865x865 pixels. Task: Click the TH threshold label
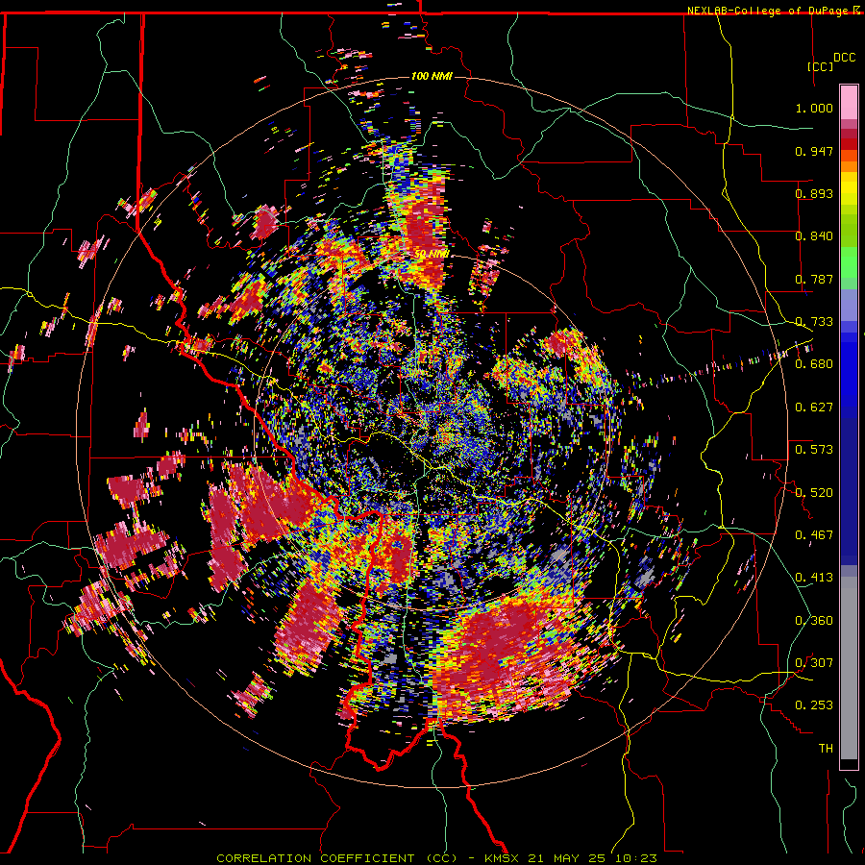(x=826, y=749)
